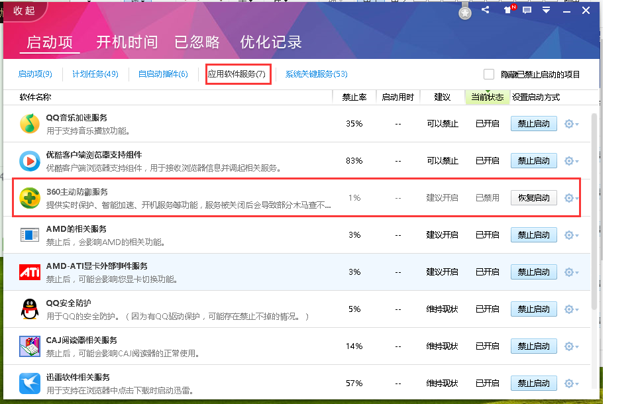Expand gear options for 优酷客户端浏览器支持组件
636x404 pixels.
click(x=571, y=161)
